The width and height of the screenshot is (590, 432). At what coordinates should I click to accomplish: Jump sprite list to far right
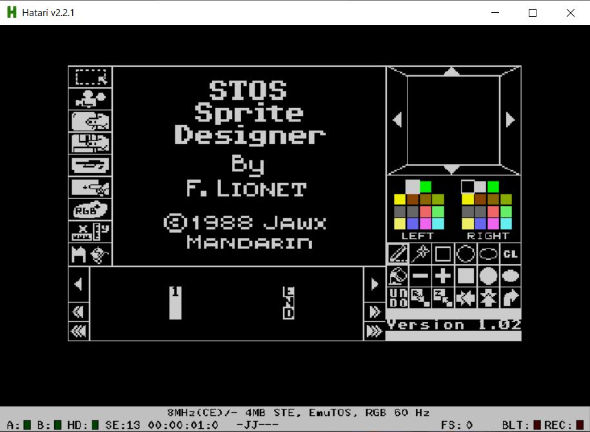[374, 332]
